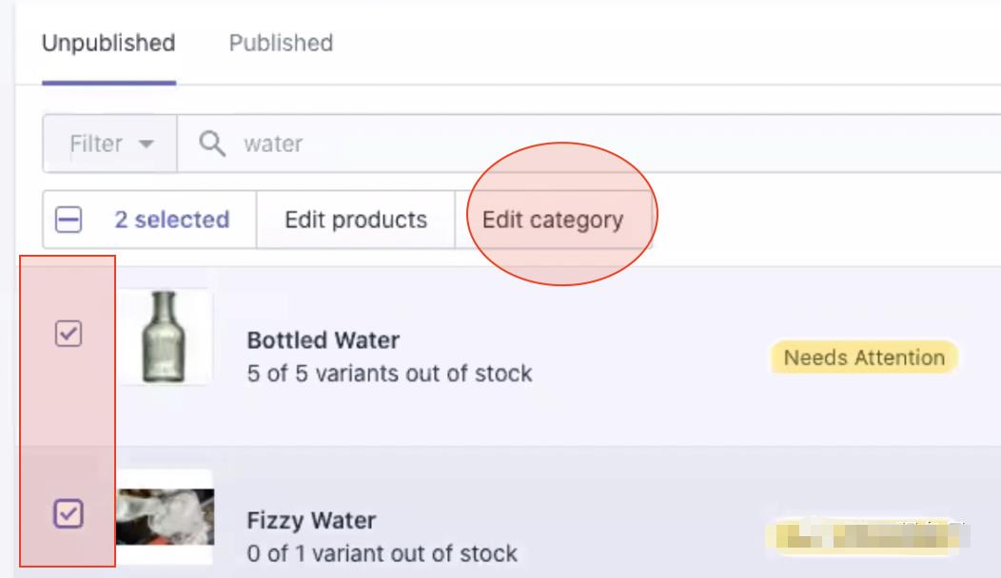
Task: Open the Fizzy Water product name
Action: click(x=311, y=521)
